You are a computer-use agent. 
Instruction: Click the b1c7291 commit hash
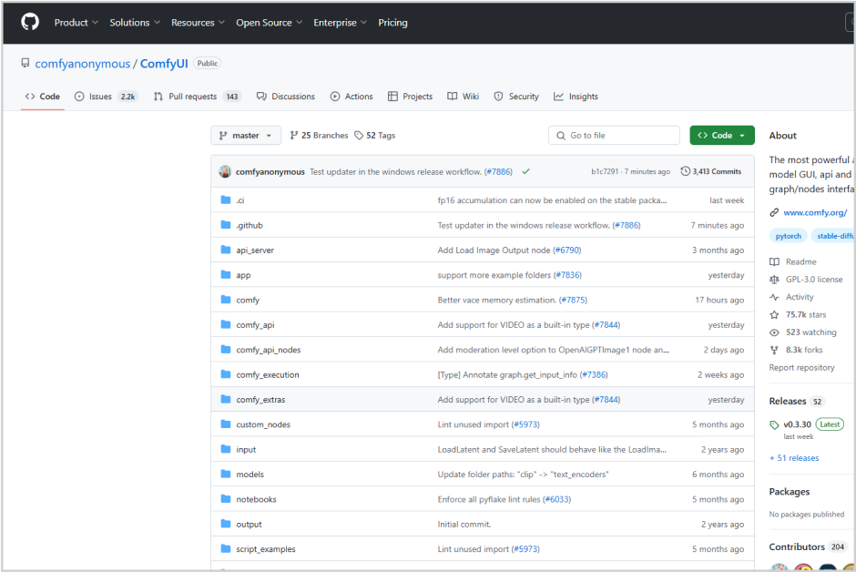click(605, 171)
